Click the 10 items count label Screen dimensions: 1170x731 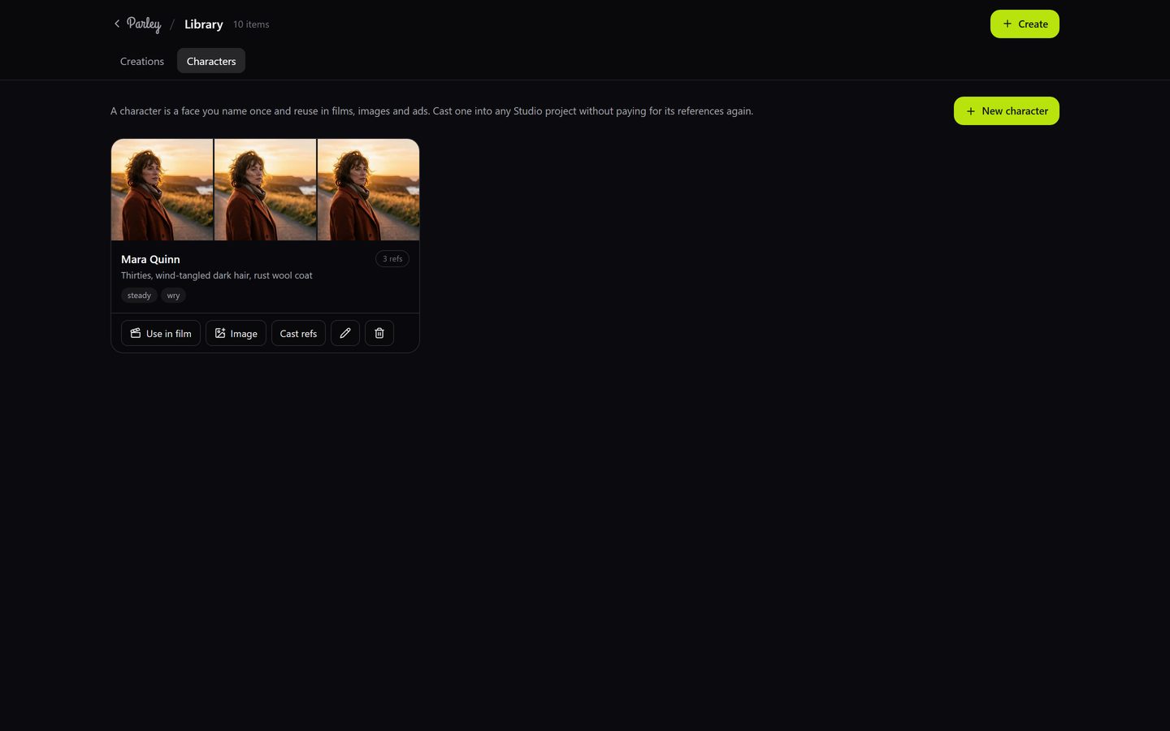251,24
